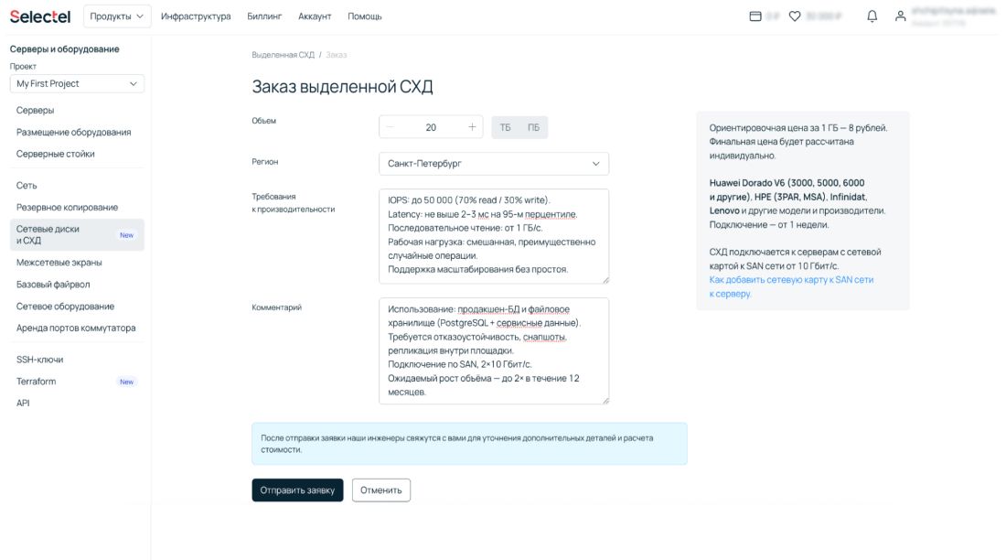Expand the My First Project selector
The image size is (1006, 560).
point(77,83)
